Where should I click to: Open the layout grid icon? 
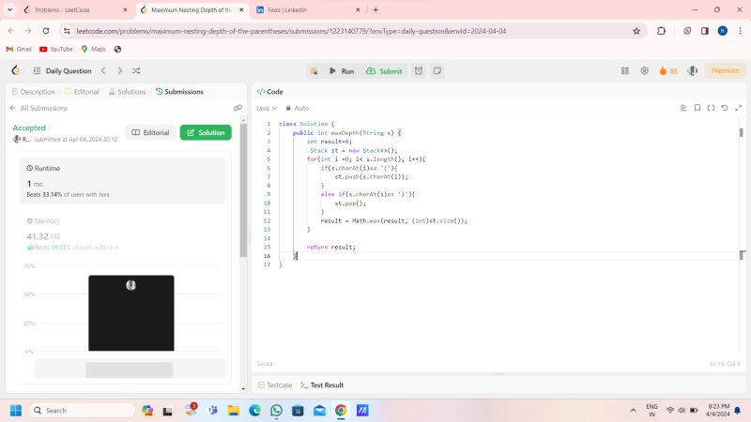click(x=625, y=70)
